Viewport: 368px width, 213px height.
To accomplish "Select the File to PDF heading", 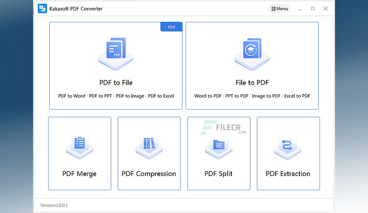I will 252,83.
